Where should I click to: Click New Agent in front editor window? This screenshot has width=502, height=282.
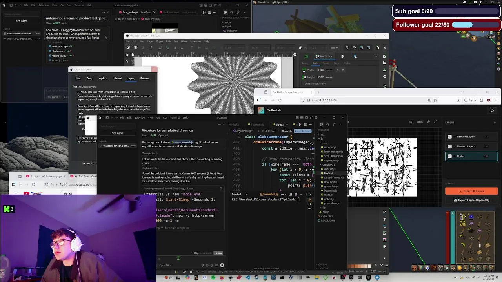point(117,133)
